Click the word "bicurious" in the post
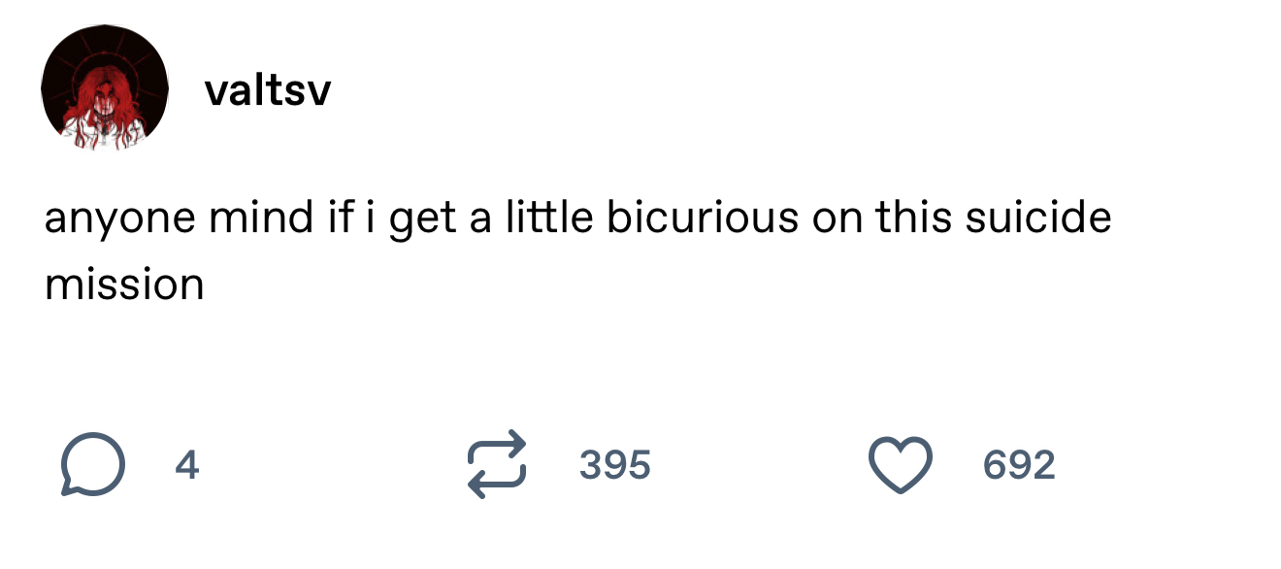The height and width of the screenshot is (569, 1281). (x=703, y=218)
